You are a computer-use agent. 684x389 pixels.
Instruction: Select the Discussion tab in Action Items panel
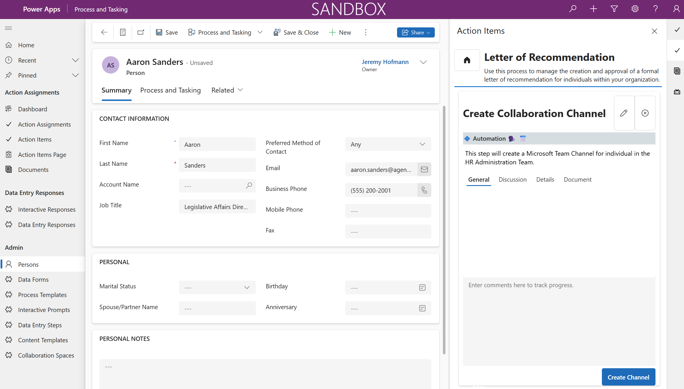512,179
